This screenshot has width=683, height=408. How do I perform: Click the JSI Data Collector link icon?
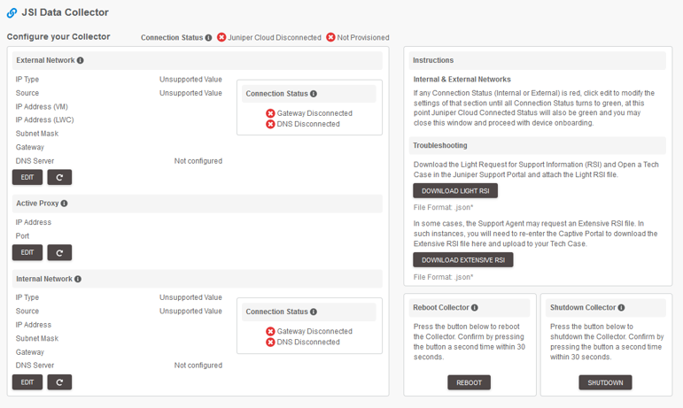tap(12, 13)
